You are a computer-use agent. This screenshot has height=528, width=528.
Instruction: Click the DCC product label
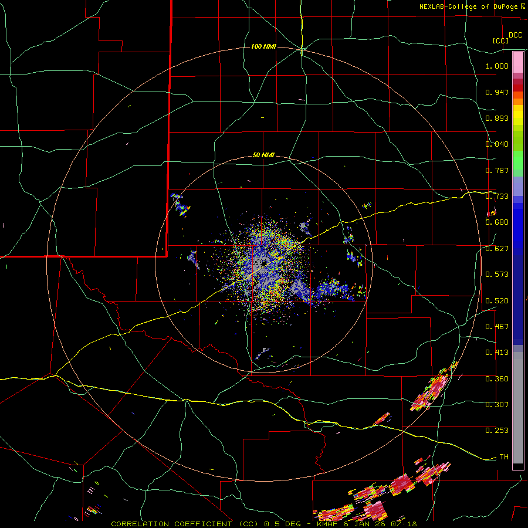coord(515,35)
